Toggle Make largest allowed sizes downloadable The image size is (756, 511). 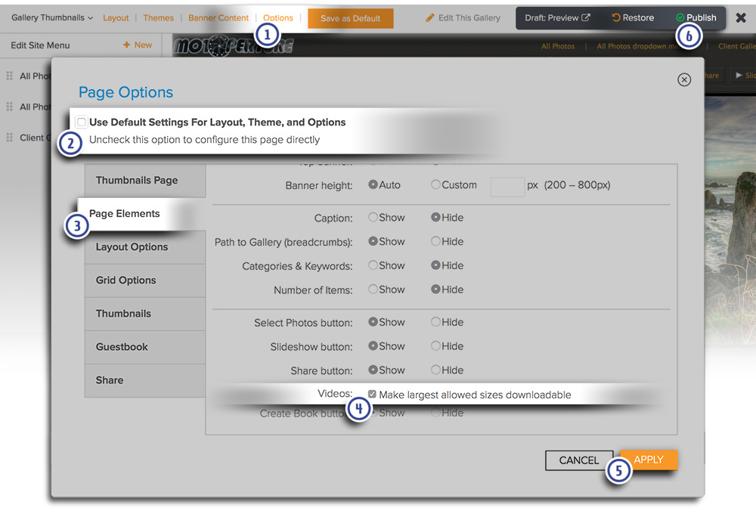coord(372,394)
